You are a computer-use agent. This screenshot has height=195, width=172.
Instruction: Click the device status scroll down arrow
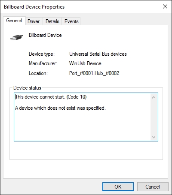(154, 137)
